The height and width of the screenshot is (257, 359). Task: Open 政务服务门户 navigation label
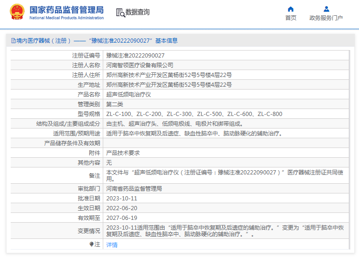[x=326, y=18]
